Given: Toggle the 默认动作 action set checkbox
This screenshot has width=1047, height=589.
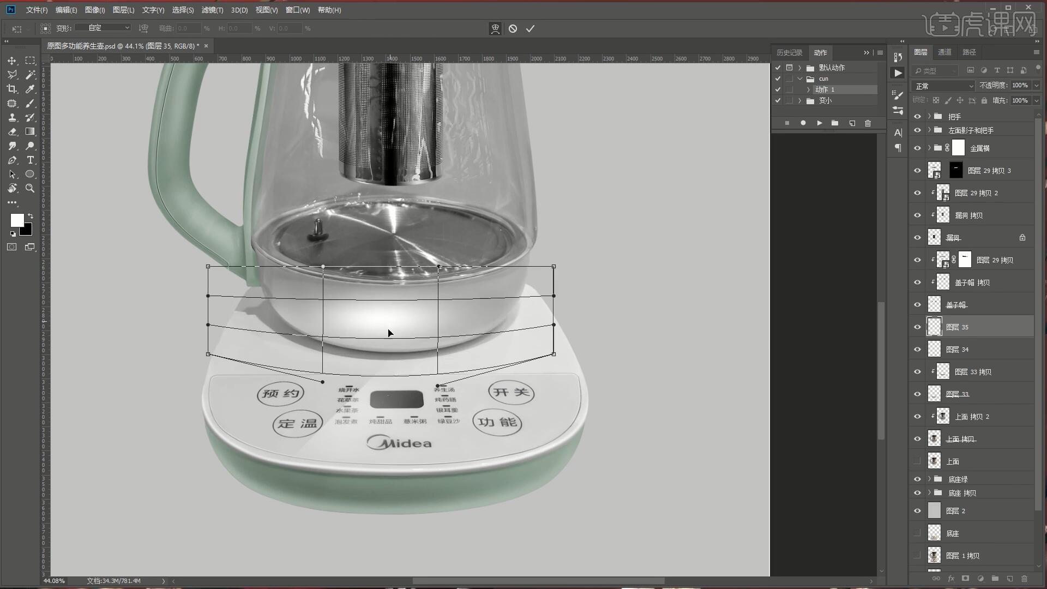Looking at the screenshot, I should pos(778,68).
